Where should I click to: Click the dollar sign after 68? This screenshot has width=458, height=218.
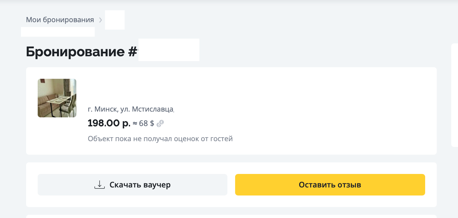(x=152, y=123)
